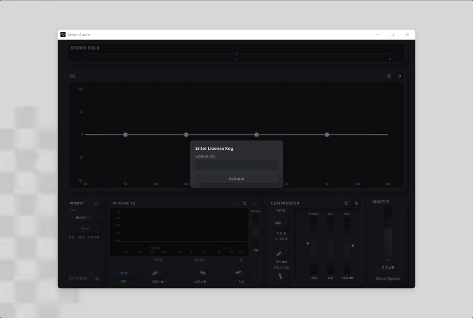Expand the preset Select dropdown
Image resolution: width=473 pixels, height=318 pixels.
point(81,217)
